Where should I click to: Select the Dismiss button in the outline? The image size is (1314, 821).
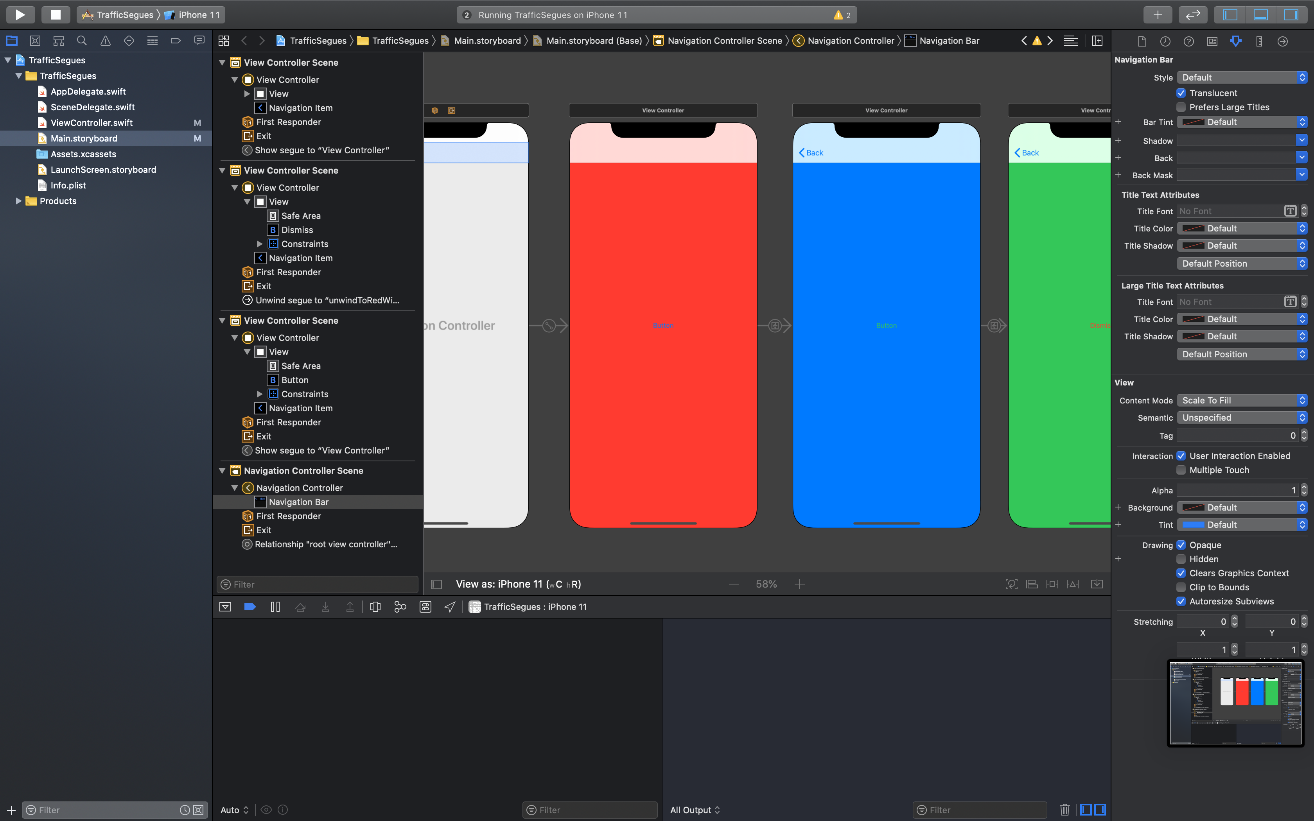[296, 230]
